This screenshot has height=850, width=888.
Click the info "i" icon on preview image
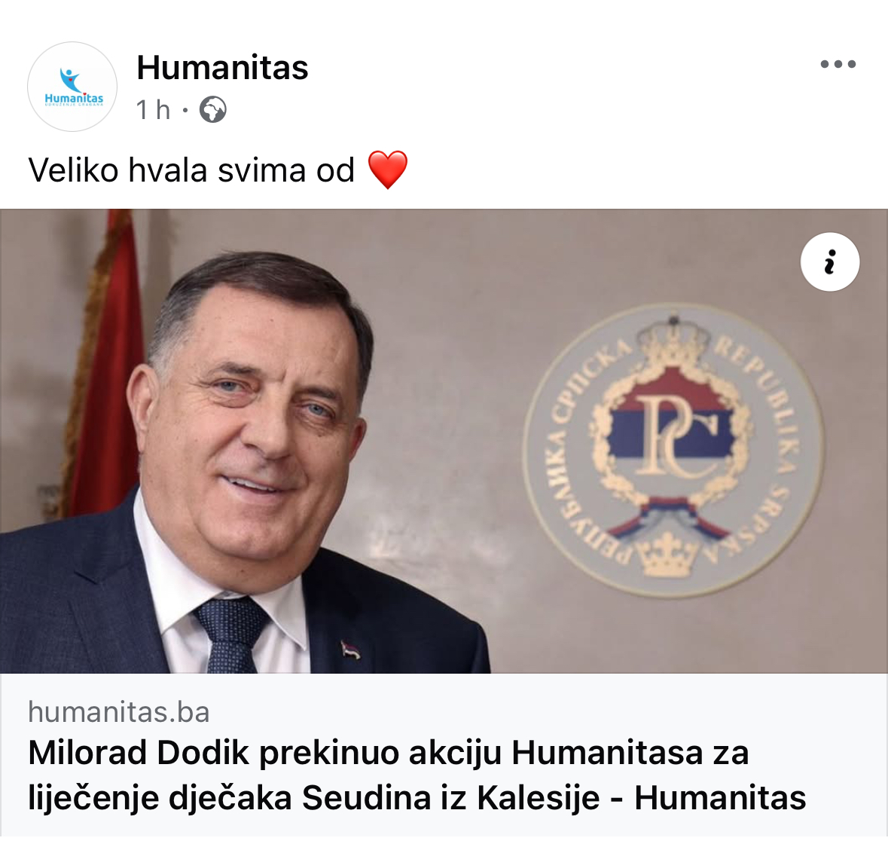(x=830, y=261)
